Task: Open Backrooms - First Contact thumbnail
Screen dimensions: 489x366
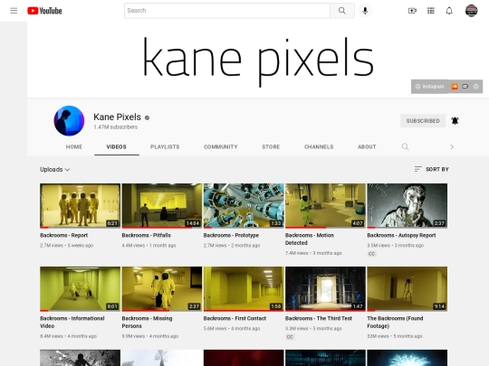Action: pos(244,289)
